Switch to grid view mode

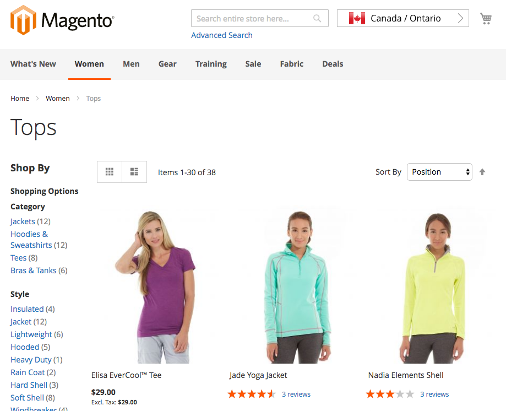pyautogui.click(x=110, y=172)
